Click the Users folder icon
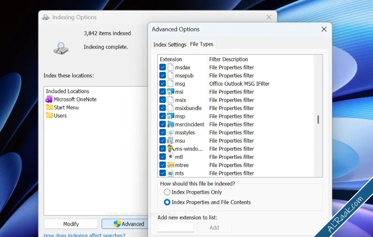The height and width of the screenshot is (237, 373). coord(49,115)
